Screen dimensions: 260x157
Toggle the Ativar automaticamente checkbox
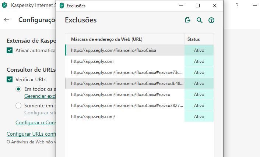[x=10, y=50]
